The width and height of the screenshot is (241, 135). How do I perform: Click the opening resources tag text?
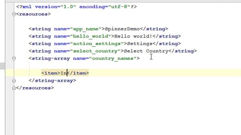[x=34, y=14]
